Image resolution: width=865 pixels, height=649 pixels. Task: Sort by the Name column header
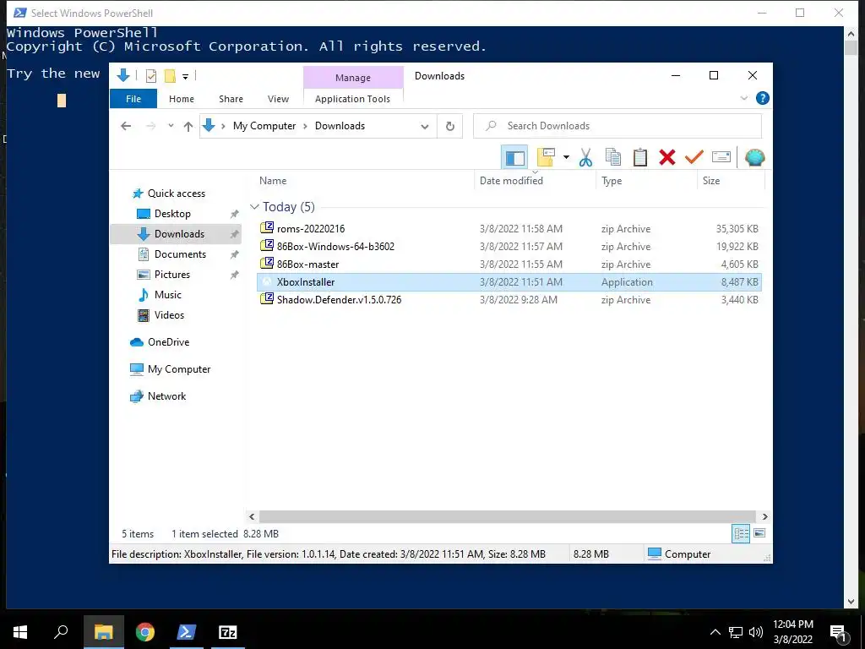click(x=273, y=181)
